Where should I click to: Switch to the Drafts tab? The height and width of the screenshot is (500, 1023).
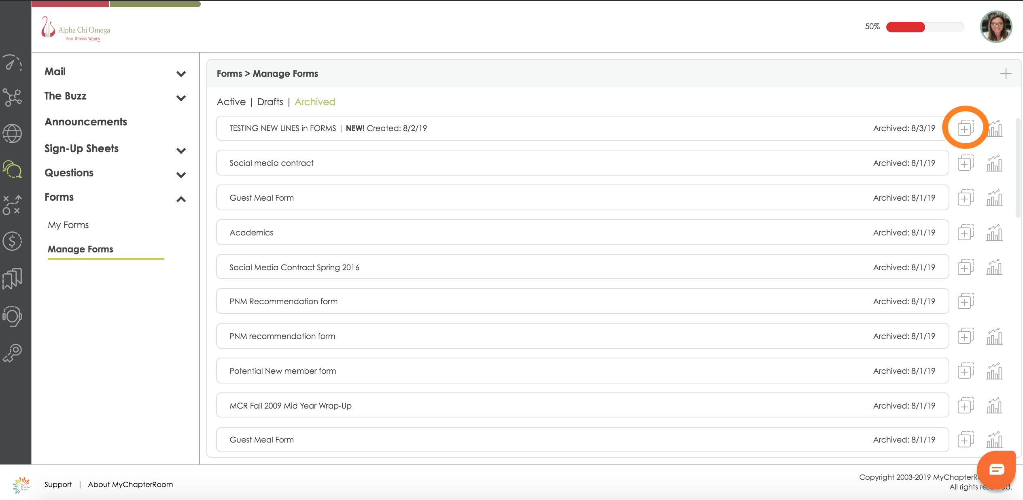(270, 102)
